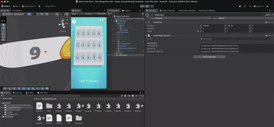
Task: Switch to the Console tab
Action: tap(17, 93)
